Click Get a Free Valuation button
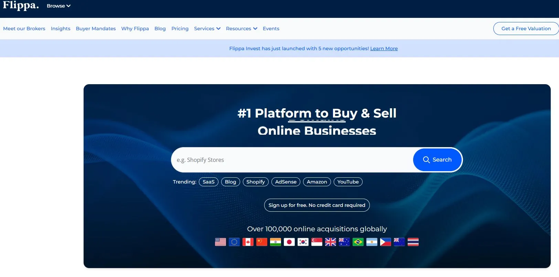 coord(526,29)
